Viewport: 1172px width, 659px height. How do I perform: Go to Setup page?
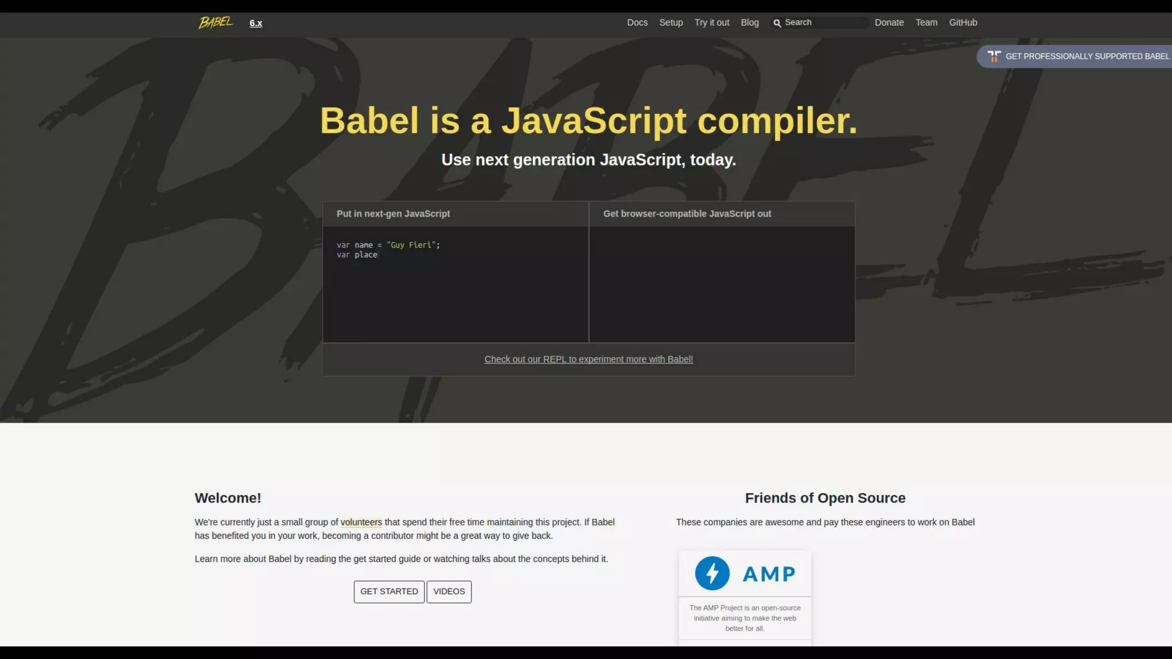(x=671, y=23)
